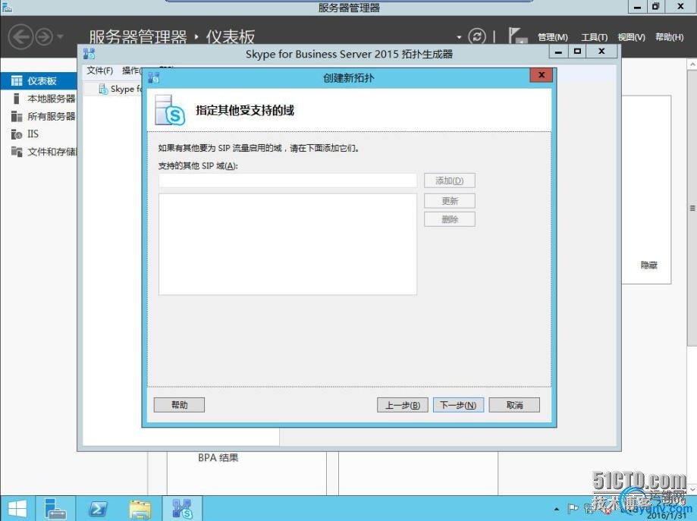Click the 删除 button
The width and height of the screenshot is (697, 521).
(x=450, y=219)
